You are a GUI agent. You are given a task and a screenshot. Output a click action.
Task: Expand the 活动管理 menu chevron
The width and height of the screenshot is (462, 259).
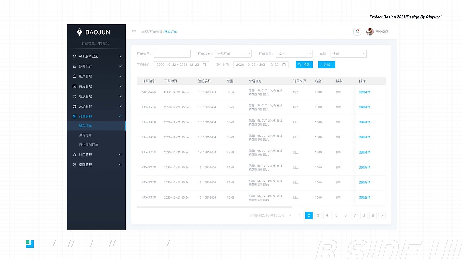tap(120, 106)
